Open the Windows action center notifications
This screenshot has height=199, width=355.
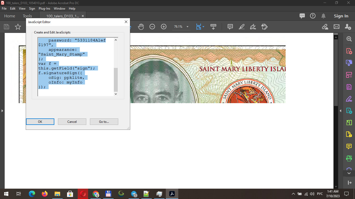pyautogui.click(x=346, y=194)
